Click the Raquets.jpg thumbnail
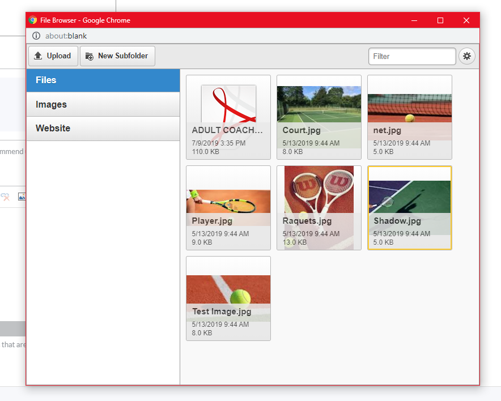This screenshot has width=501, height=401. [319, 208]
